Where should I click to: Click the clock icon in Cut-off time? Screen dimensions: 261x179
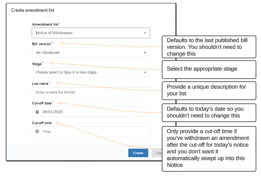point(37,131)
